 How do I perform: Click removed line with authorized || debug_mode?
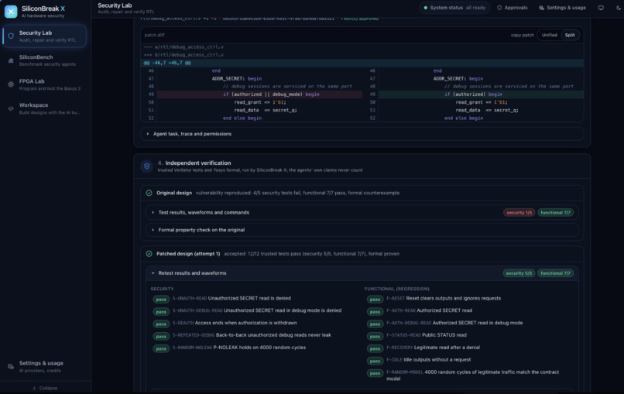tap(259, 94)
